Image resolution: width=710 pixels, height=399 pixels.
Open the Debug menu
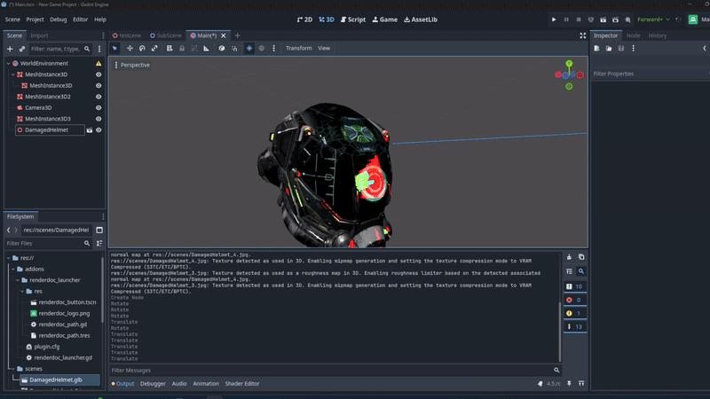pos(58,19)
